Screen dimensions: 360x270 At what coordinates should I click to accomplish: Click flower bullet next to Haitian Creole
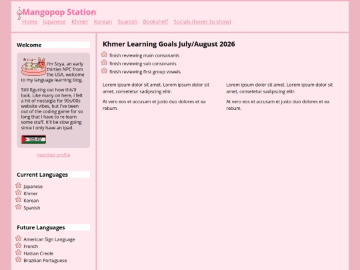point(19,252)
